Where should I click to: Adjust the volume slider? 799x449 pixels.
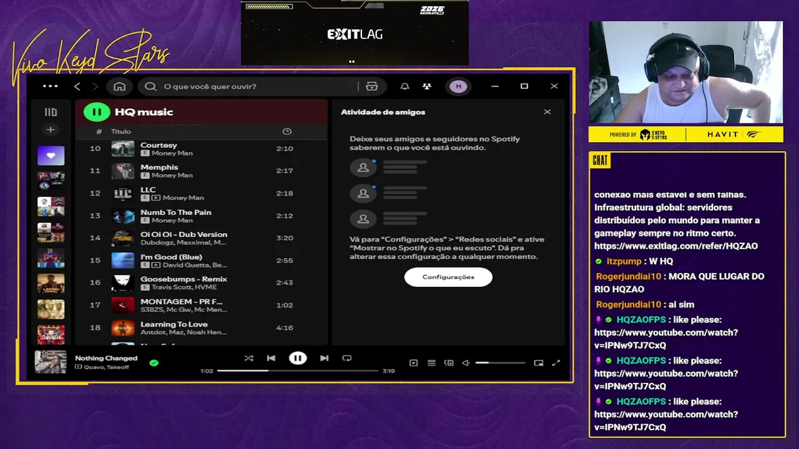click(501, 363)
